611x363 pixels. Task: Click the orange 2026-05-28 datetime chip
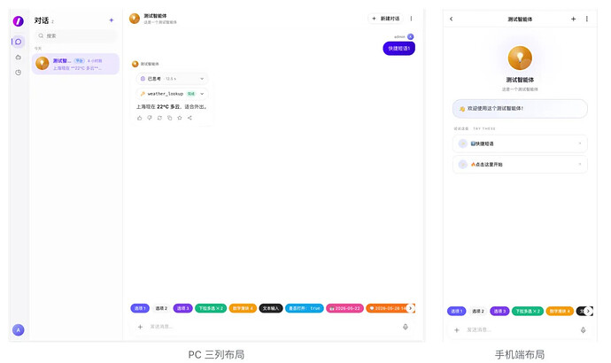click(387, 308)
